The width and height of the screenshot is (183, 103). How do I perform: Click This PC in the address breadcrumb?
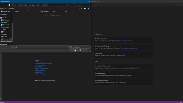14,5
